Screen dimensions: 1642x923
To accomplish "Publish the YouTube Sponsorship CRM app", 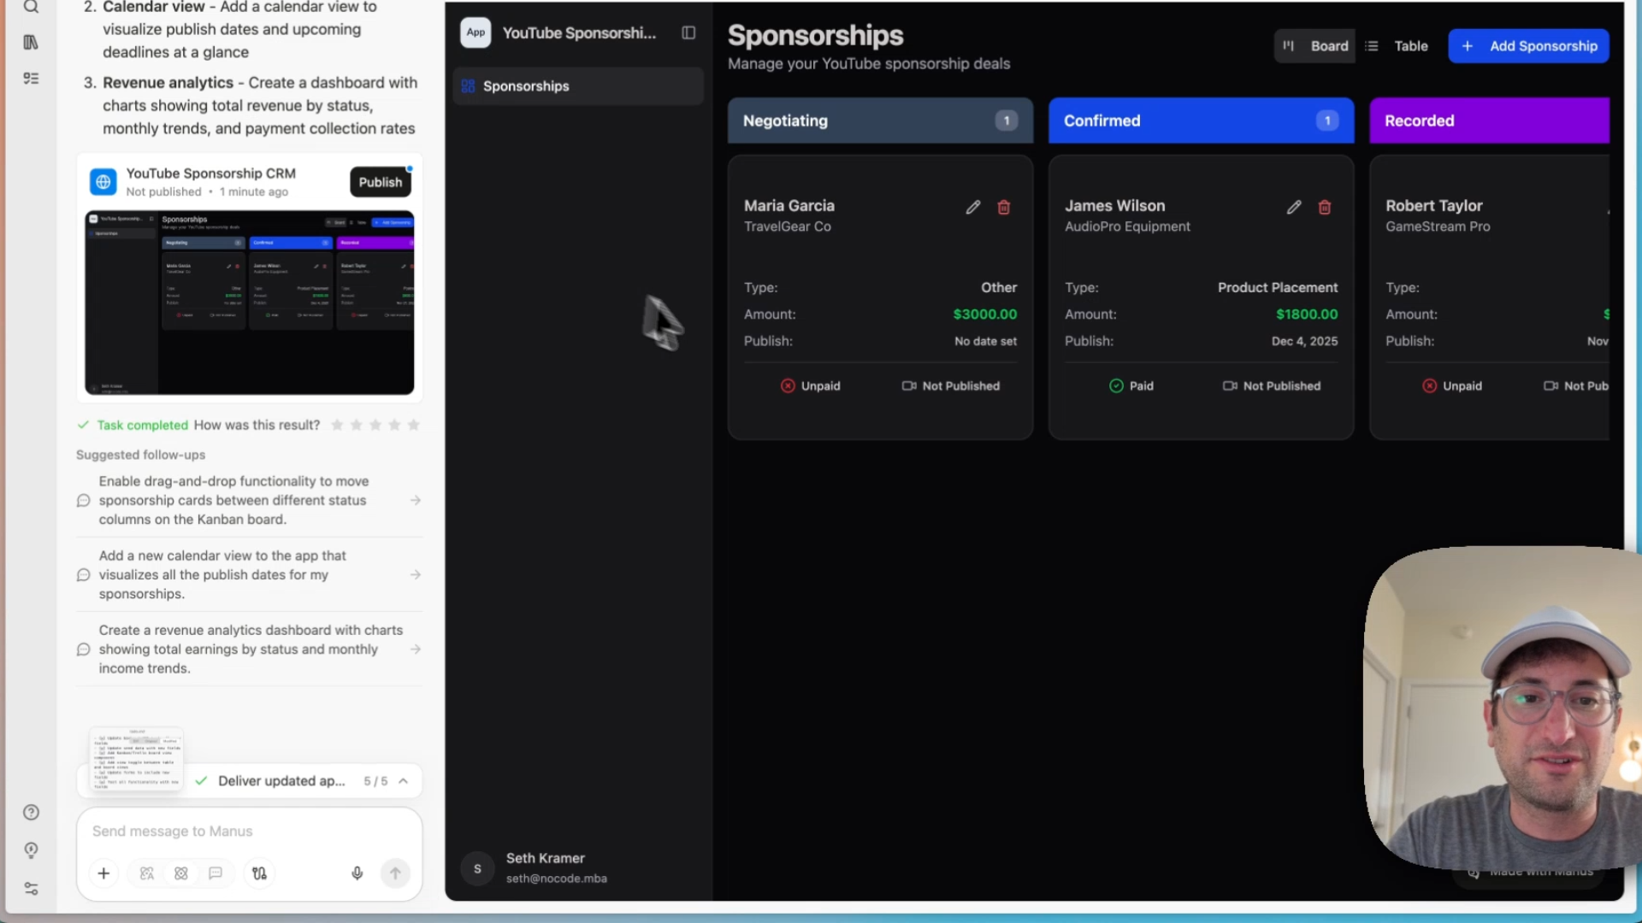I will (x=380, y=182).
